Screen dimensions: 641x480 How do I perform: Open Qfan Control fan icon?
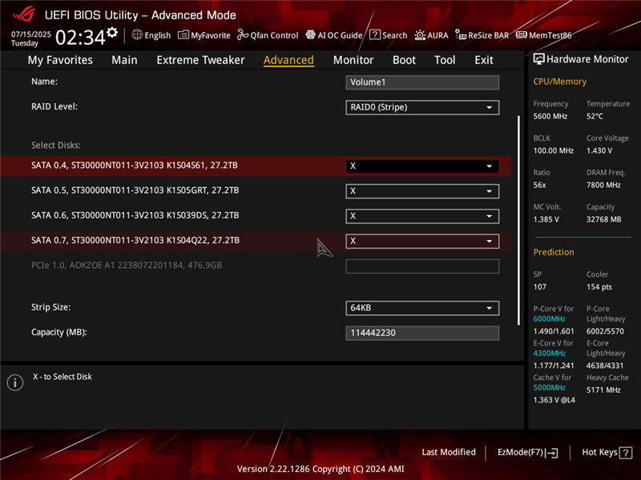pos(243,35)
